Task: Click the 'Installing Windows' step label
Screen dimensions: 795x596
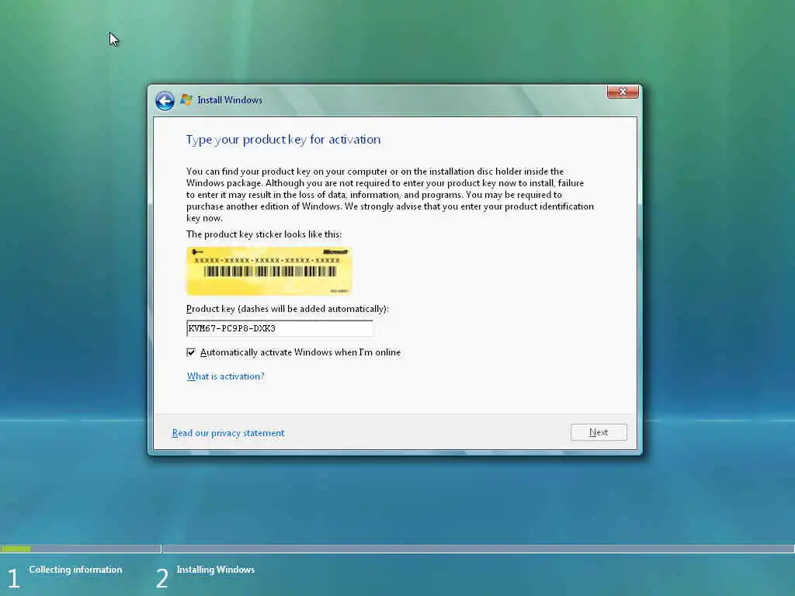Action: 216,570
